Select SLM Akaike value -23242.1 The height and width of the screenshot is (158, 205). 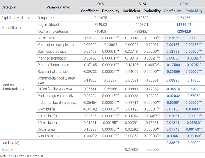pyautogui.click(x=142, y=31)
